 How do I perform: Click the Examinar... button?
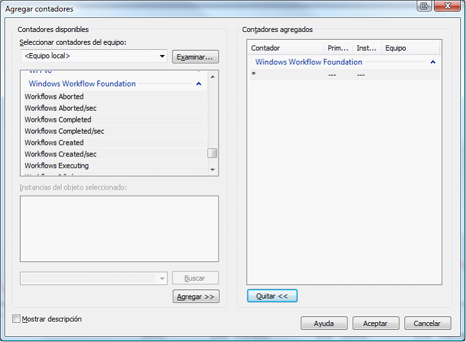(x=196, y=57)
